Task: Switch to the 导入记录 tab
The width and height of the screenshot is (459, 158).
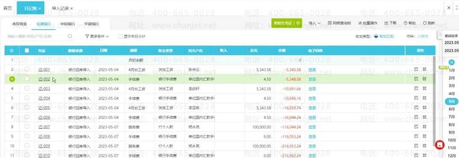Action: point(61,8)
